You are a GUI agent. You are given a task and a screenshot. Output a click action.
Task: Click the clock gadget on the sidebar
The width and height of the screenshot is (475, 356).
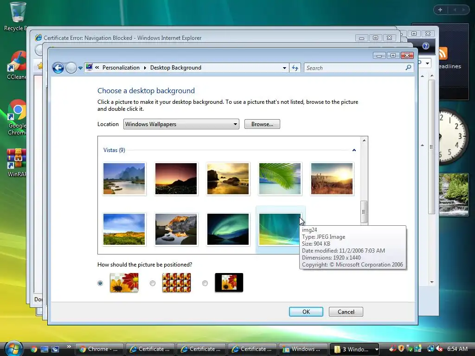[x=453, y=137]
